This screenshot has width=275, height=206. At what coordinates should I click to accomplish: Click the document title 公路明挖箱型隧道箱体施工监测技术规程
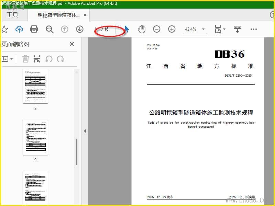tap(201, 113)
